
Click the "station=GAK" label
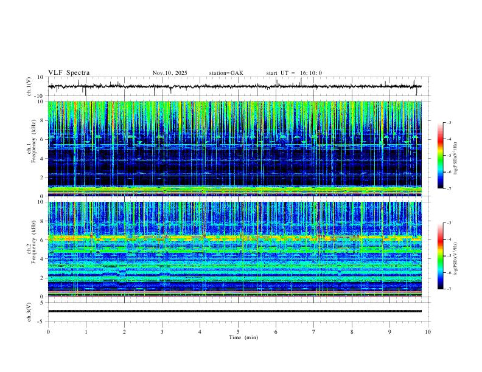[226, 73]
